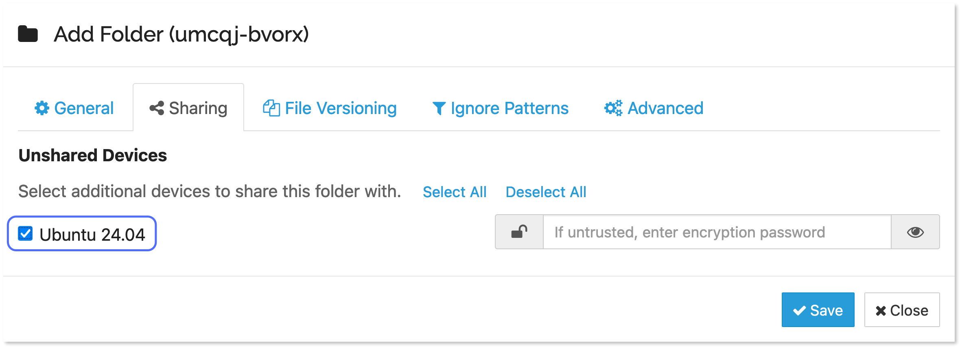Save the folder configuration
The width and height of the screenshot is (960, 347).
click(x=818, y=310)
